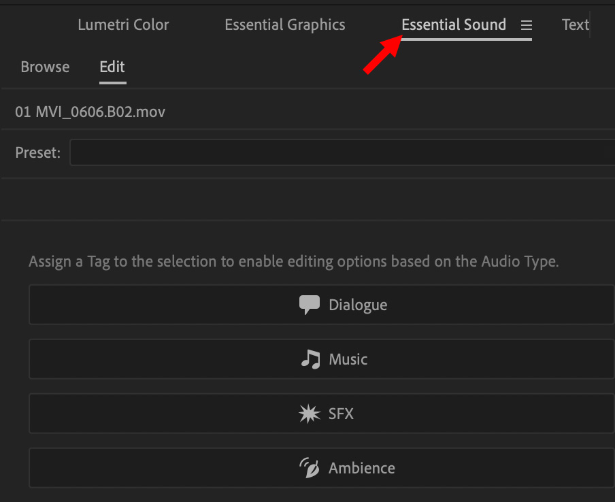615x502 pixels.
Task: Click the Dialogue speech bubble icon
Action: point(310,305)
